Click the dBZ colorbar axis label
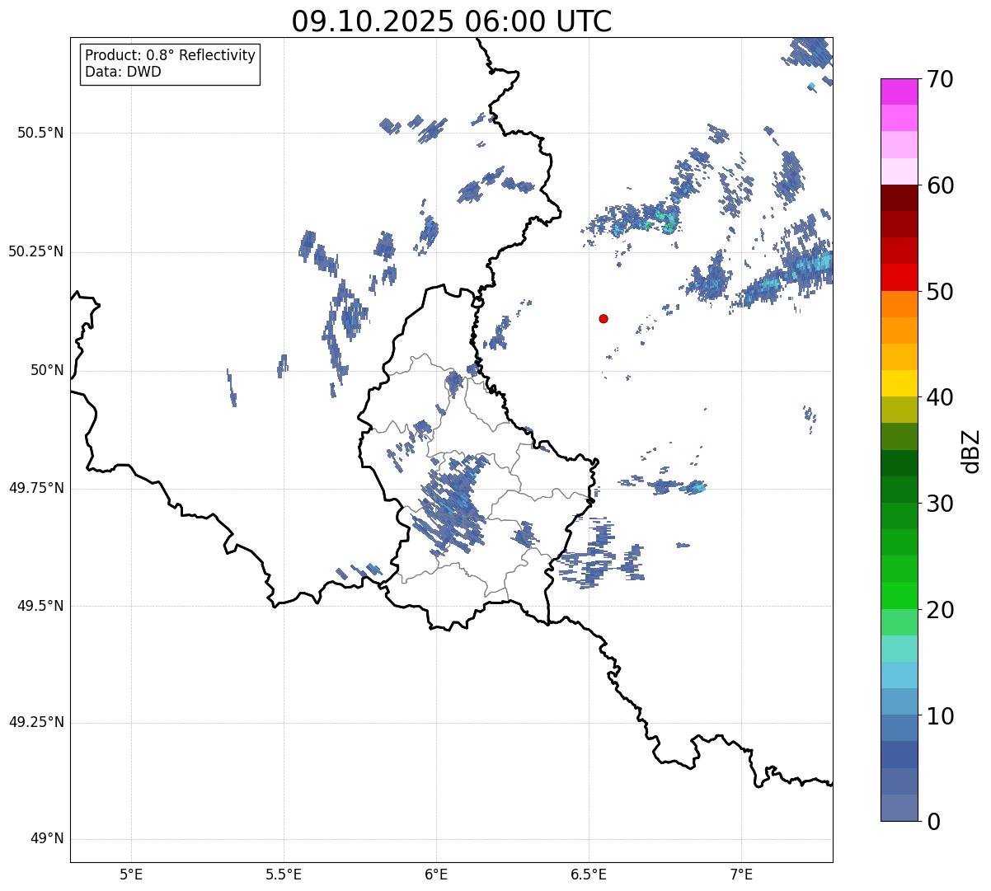 click(971, 451)
